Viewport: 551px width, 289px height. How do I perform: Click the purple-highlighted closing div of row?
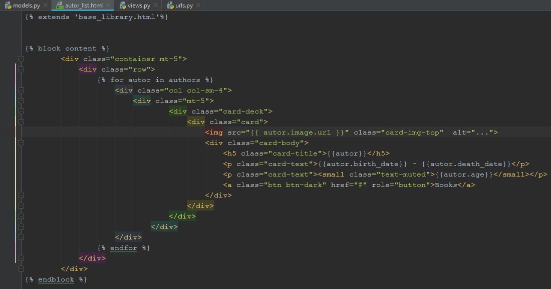click(x=92, y=258)
